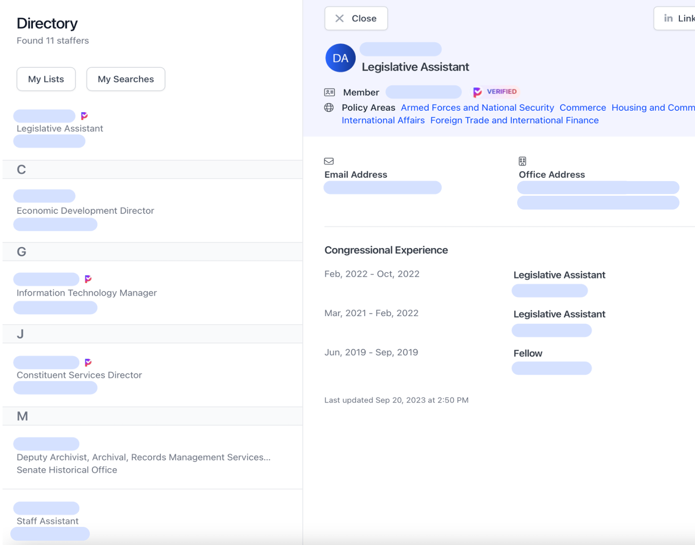Click the VERIFIED badge in the profile

pos(495,92)
